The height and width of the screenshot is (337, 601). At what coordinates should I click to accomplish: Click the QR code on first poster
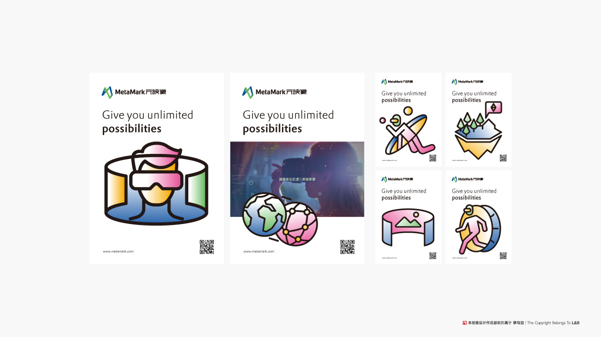[207, 247]
